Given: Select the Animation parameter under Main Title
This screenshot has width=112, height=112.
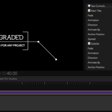Looking at the screenshot, I should tap(93, 20).
